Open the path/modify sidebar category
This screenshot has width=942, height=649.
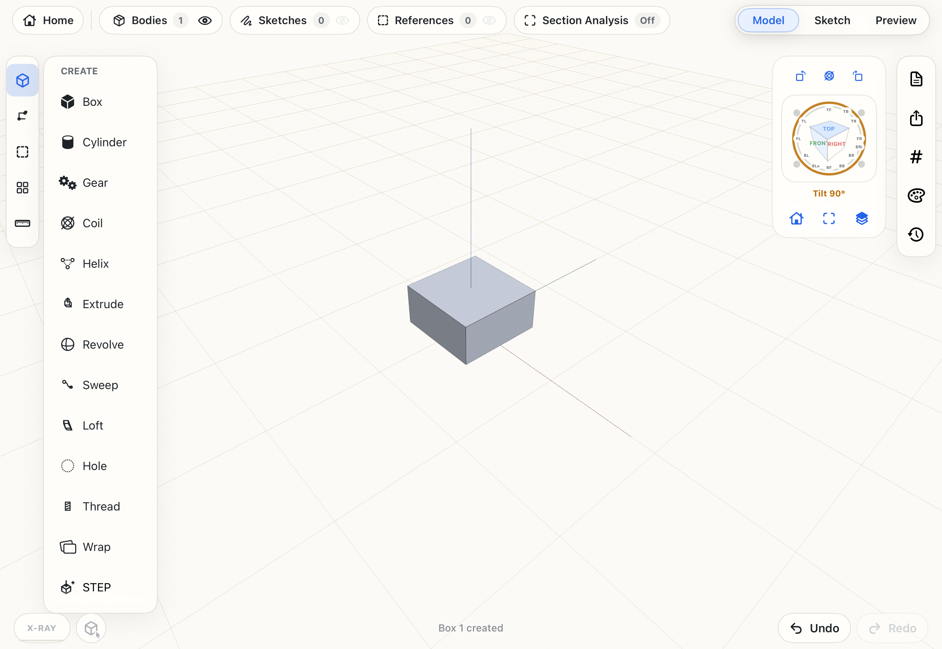pos(23,116)
